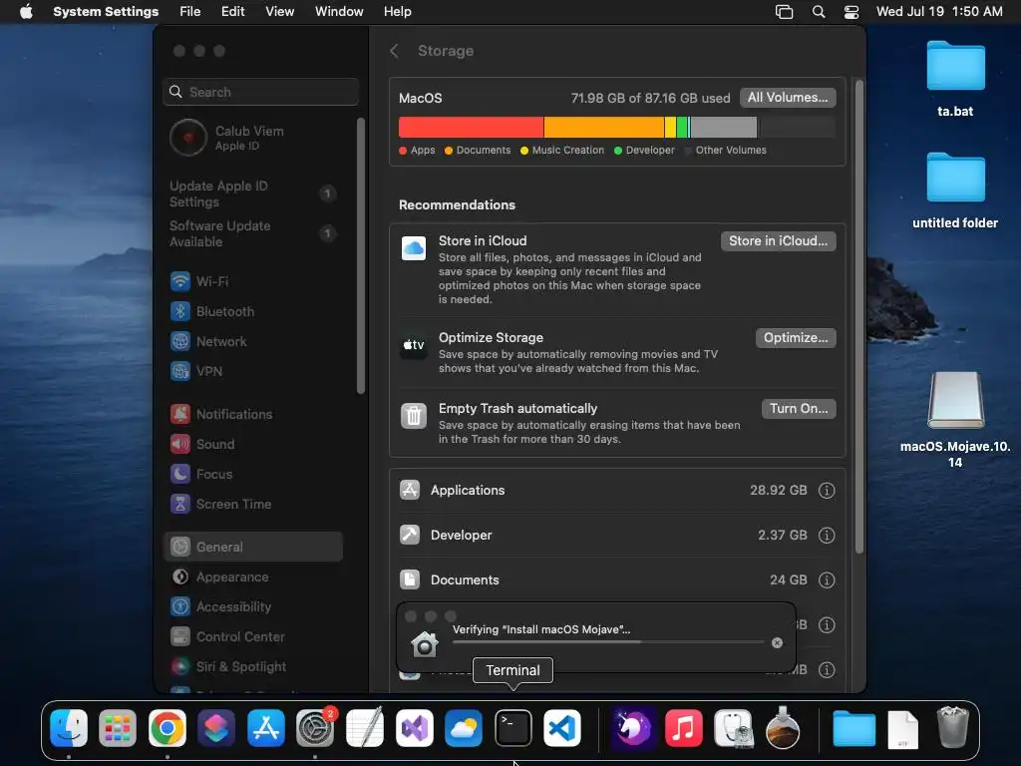Select the Accessibility icon in sidebar
The width and height of the screenshot is (1021, 766).
[x=179, y=607]
